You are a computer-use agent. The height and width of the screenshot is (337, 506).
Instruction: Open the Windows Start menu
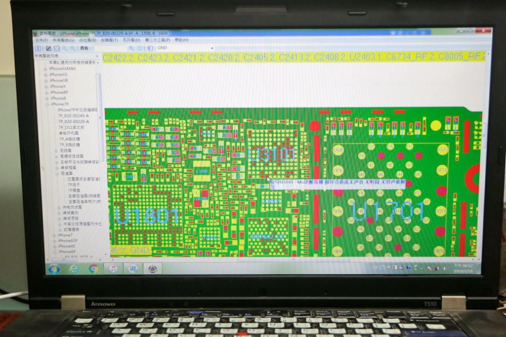point(54,269)
